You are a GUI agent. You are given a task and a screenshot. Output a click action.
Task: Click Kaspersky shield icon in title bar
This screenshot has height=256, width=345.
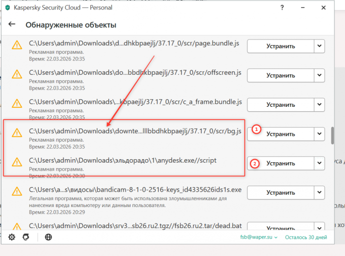coord(7,8)
